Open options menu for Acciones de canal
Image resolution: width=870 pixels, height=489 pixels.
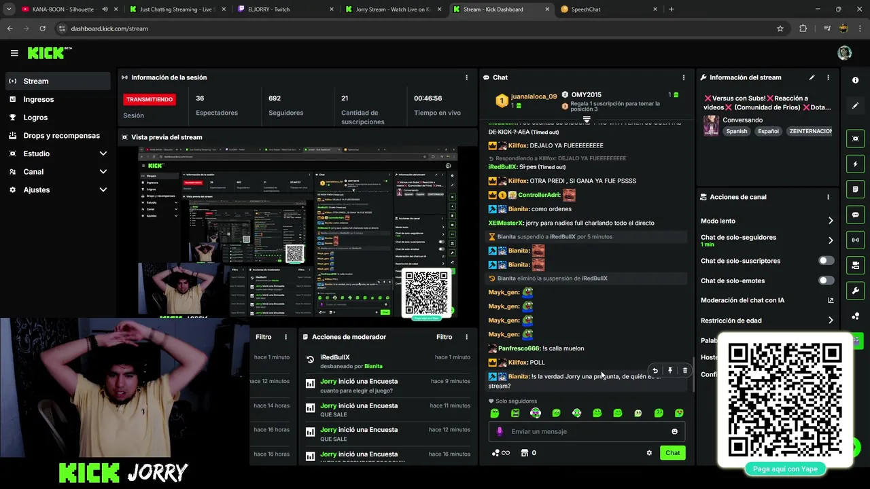click(828, 197)
